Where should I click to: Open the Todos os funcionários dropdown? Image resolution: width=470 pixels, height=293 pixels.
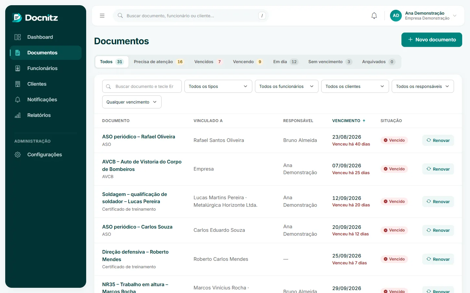pos(287,86)
